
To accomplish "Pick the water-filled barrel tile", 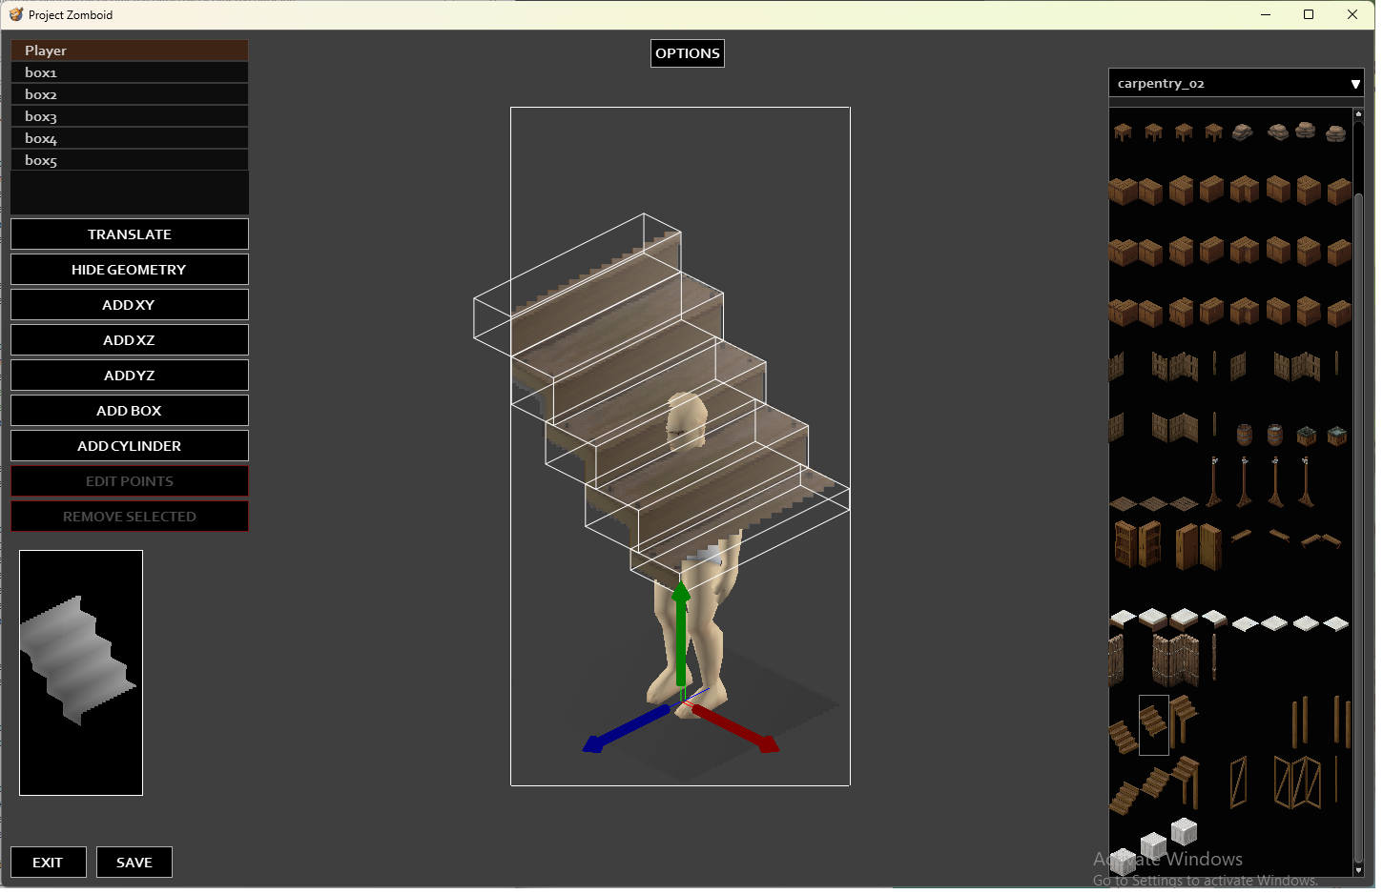I will pos(1275,435).
